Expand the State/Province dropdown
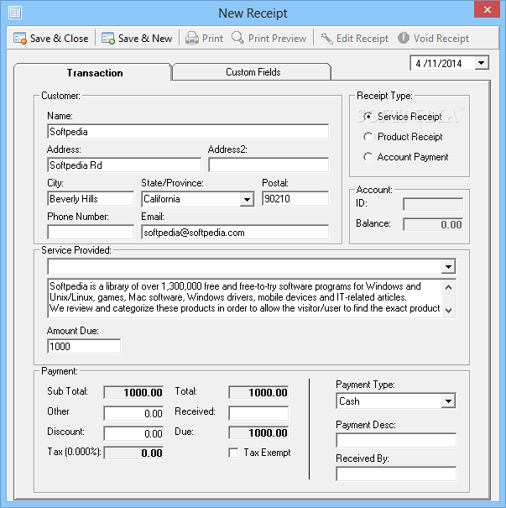 click(247, 199)
